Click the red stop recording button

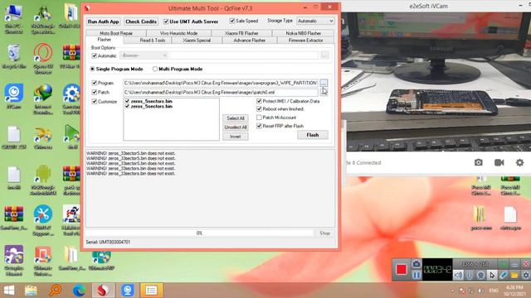coord(402,269)
